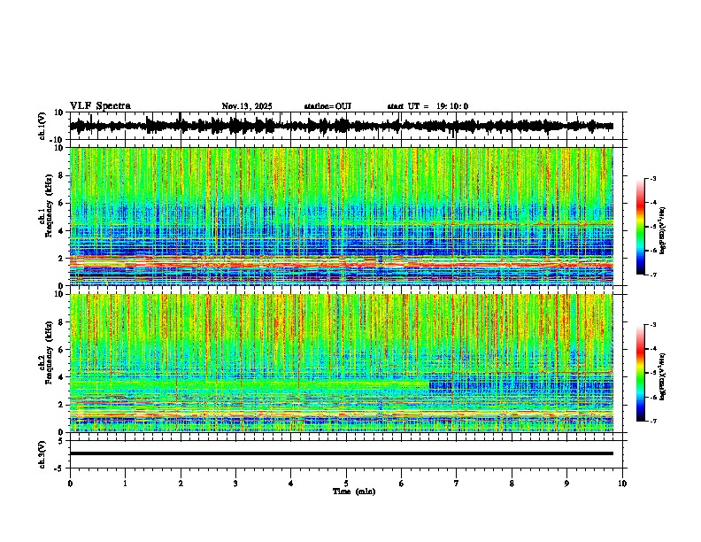This screenshot has width=701, height=542.
Task: Click the "Time (min)" axis label
Action: click(354, 492)
